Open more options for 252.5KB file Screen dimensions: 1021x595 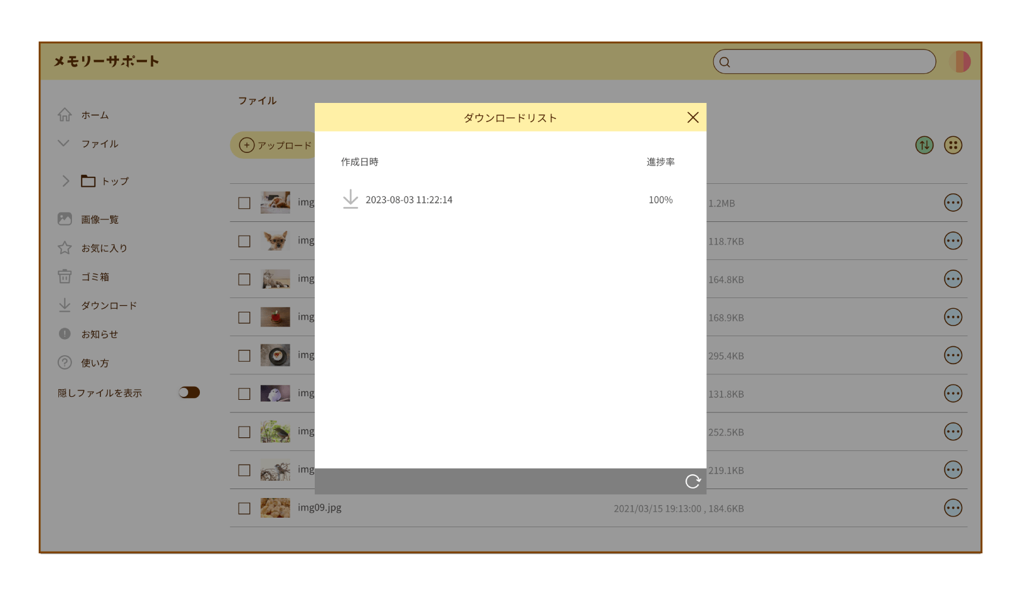coord(953,431)
